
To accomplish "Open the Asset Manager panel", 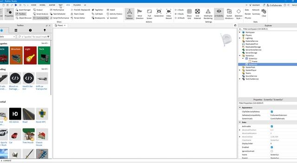I will (x=23, y=10).
